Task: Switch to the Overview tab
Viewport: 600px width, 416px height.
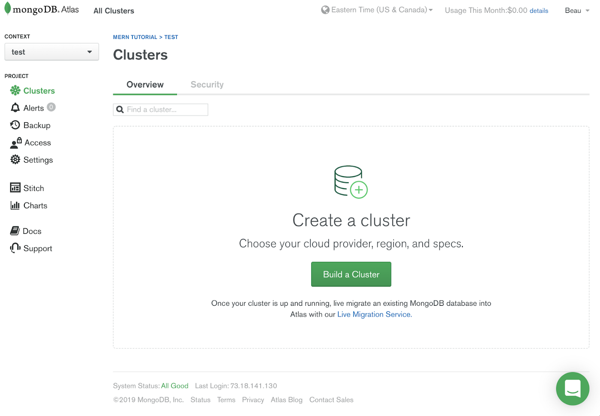Action: click(145, 84)
